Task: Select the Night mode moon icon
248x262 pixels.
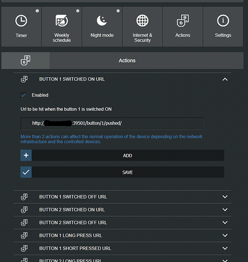Action: pyautogui.click(x=102, y=20)
